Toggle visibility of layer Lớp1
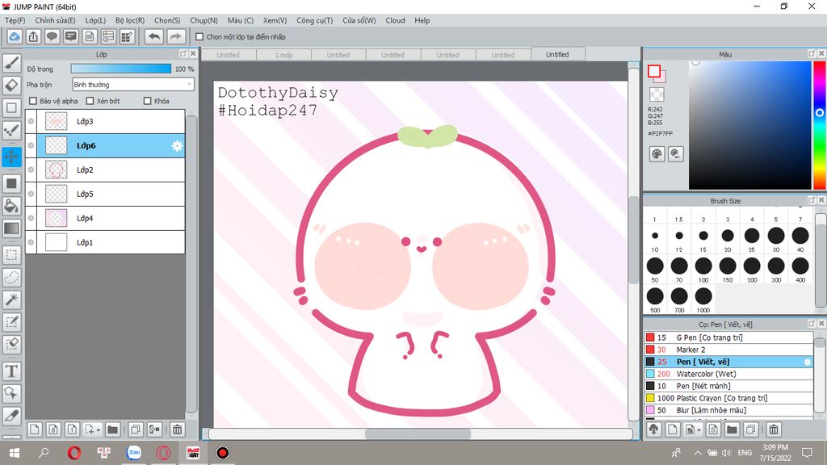The width and height of the screenshot is (827, 465). (31, 242)
